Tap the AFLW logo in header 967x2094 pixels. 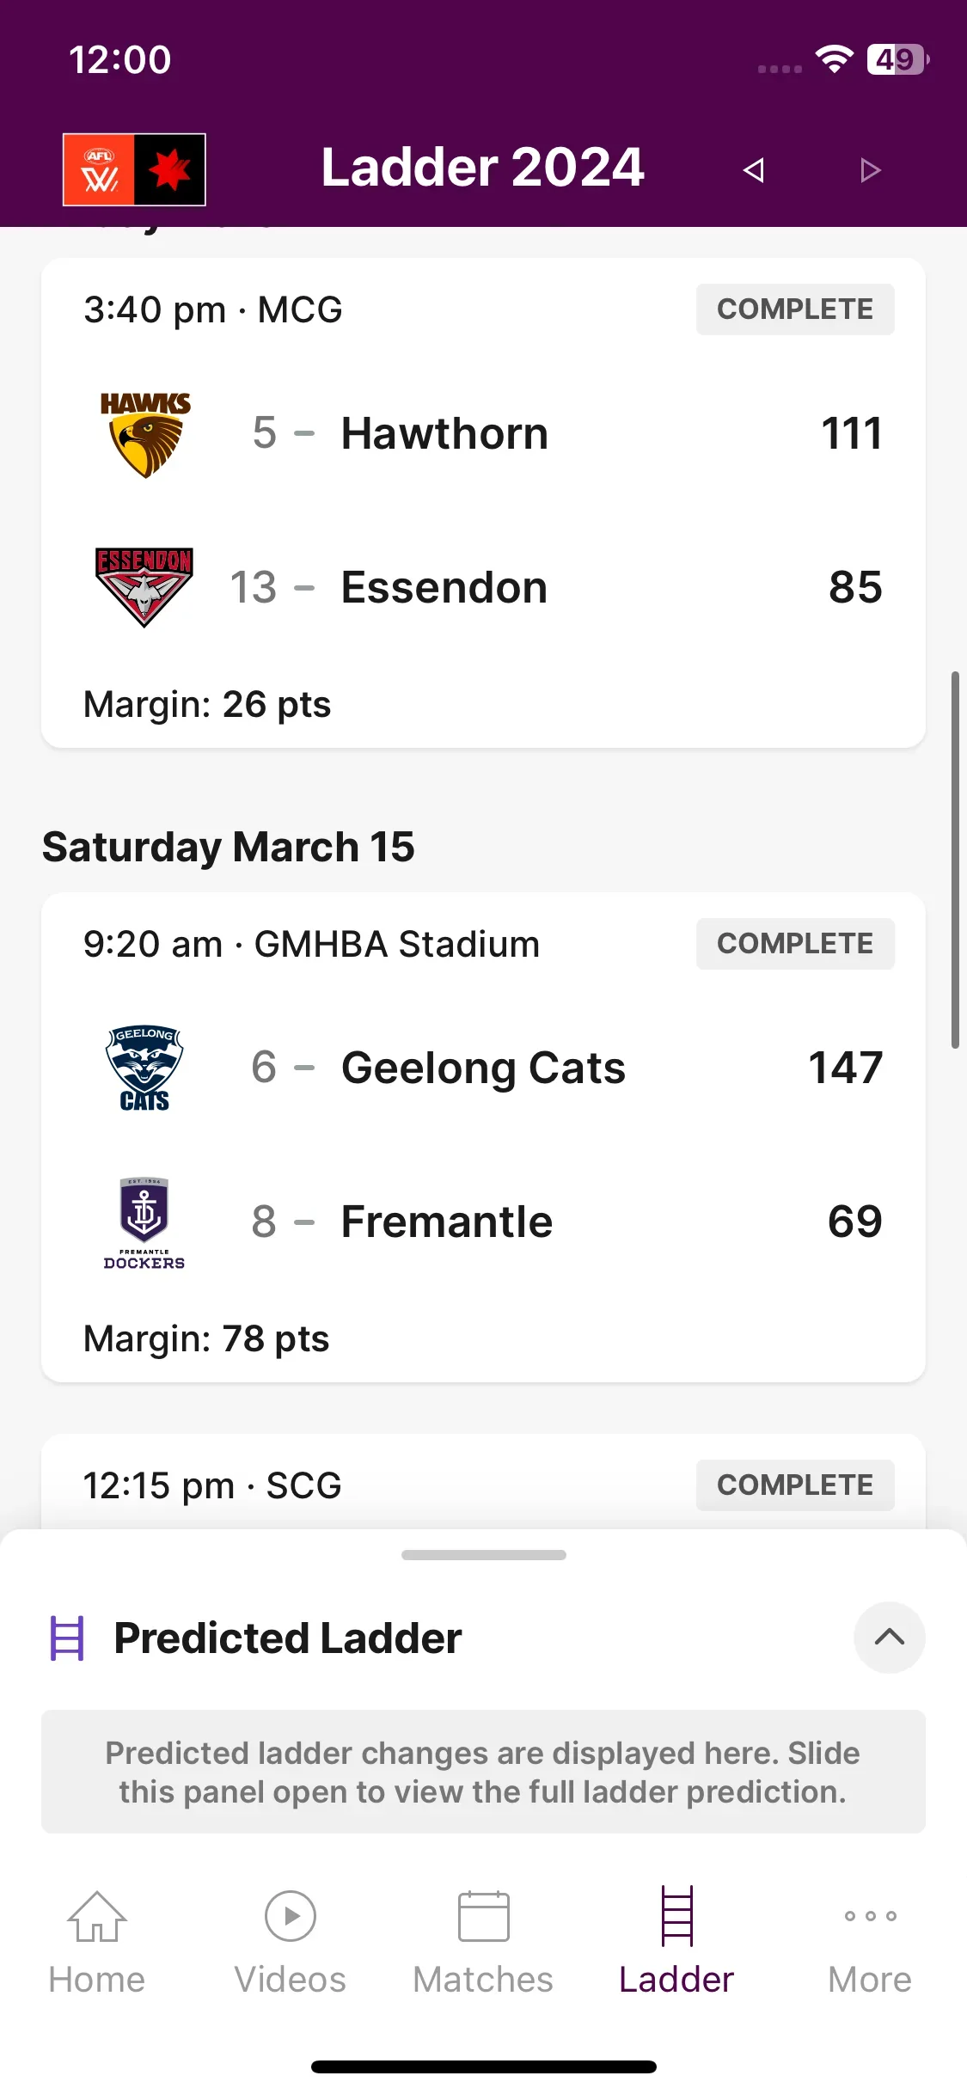pos(134,169)
